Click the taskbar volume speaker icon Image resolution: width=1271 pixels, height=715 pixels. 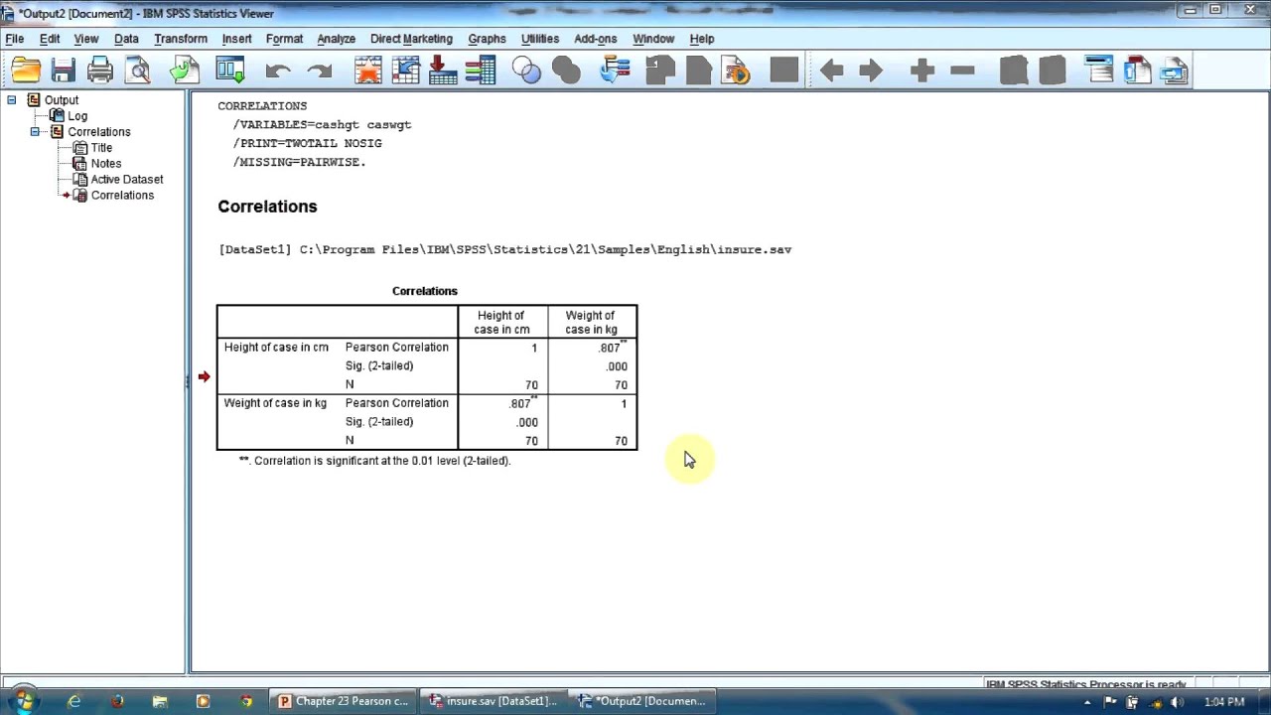[1177, 702]
